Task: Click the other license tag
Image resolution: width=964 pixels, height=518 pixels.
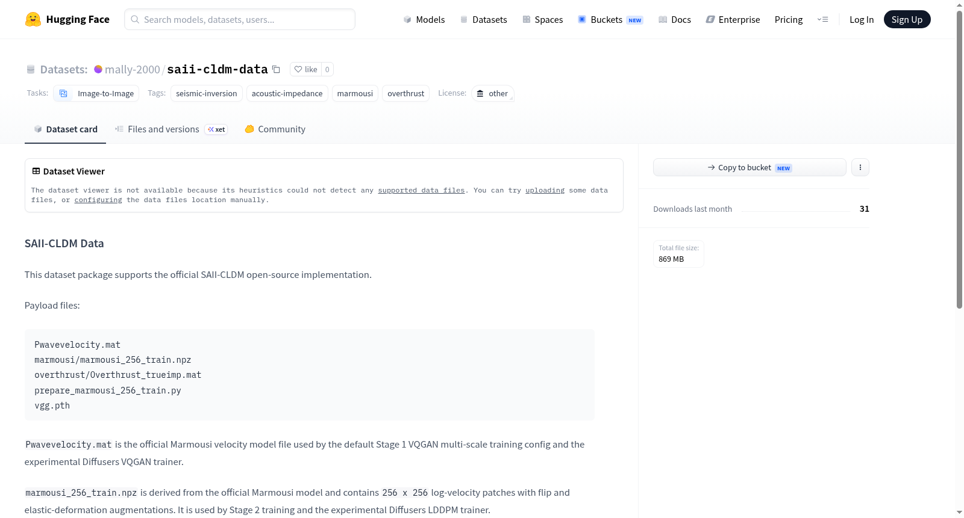Action: (493, 93)
